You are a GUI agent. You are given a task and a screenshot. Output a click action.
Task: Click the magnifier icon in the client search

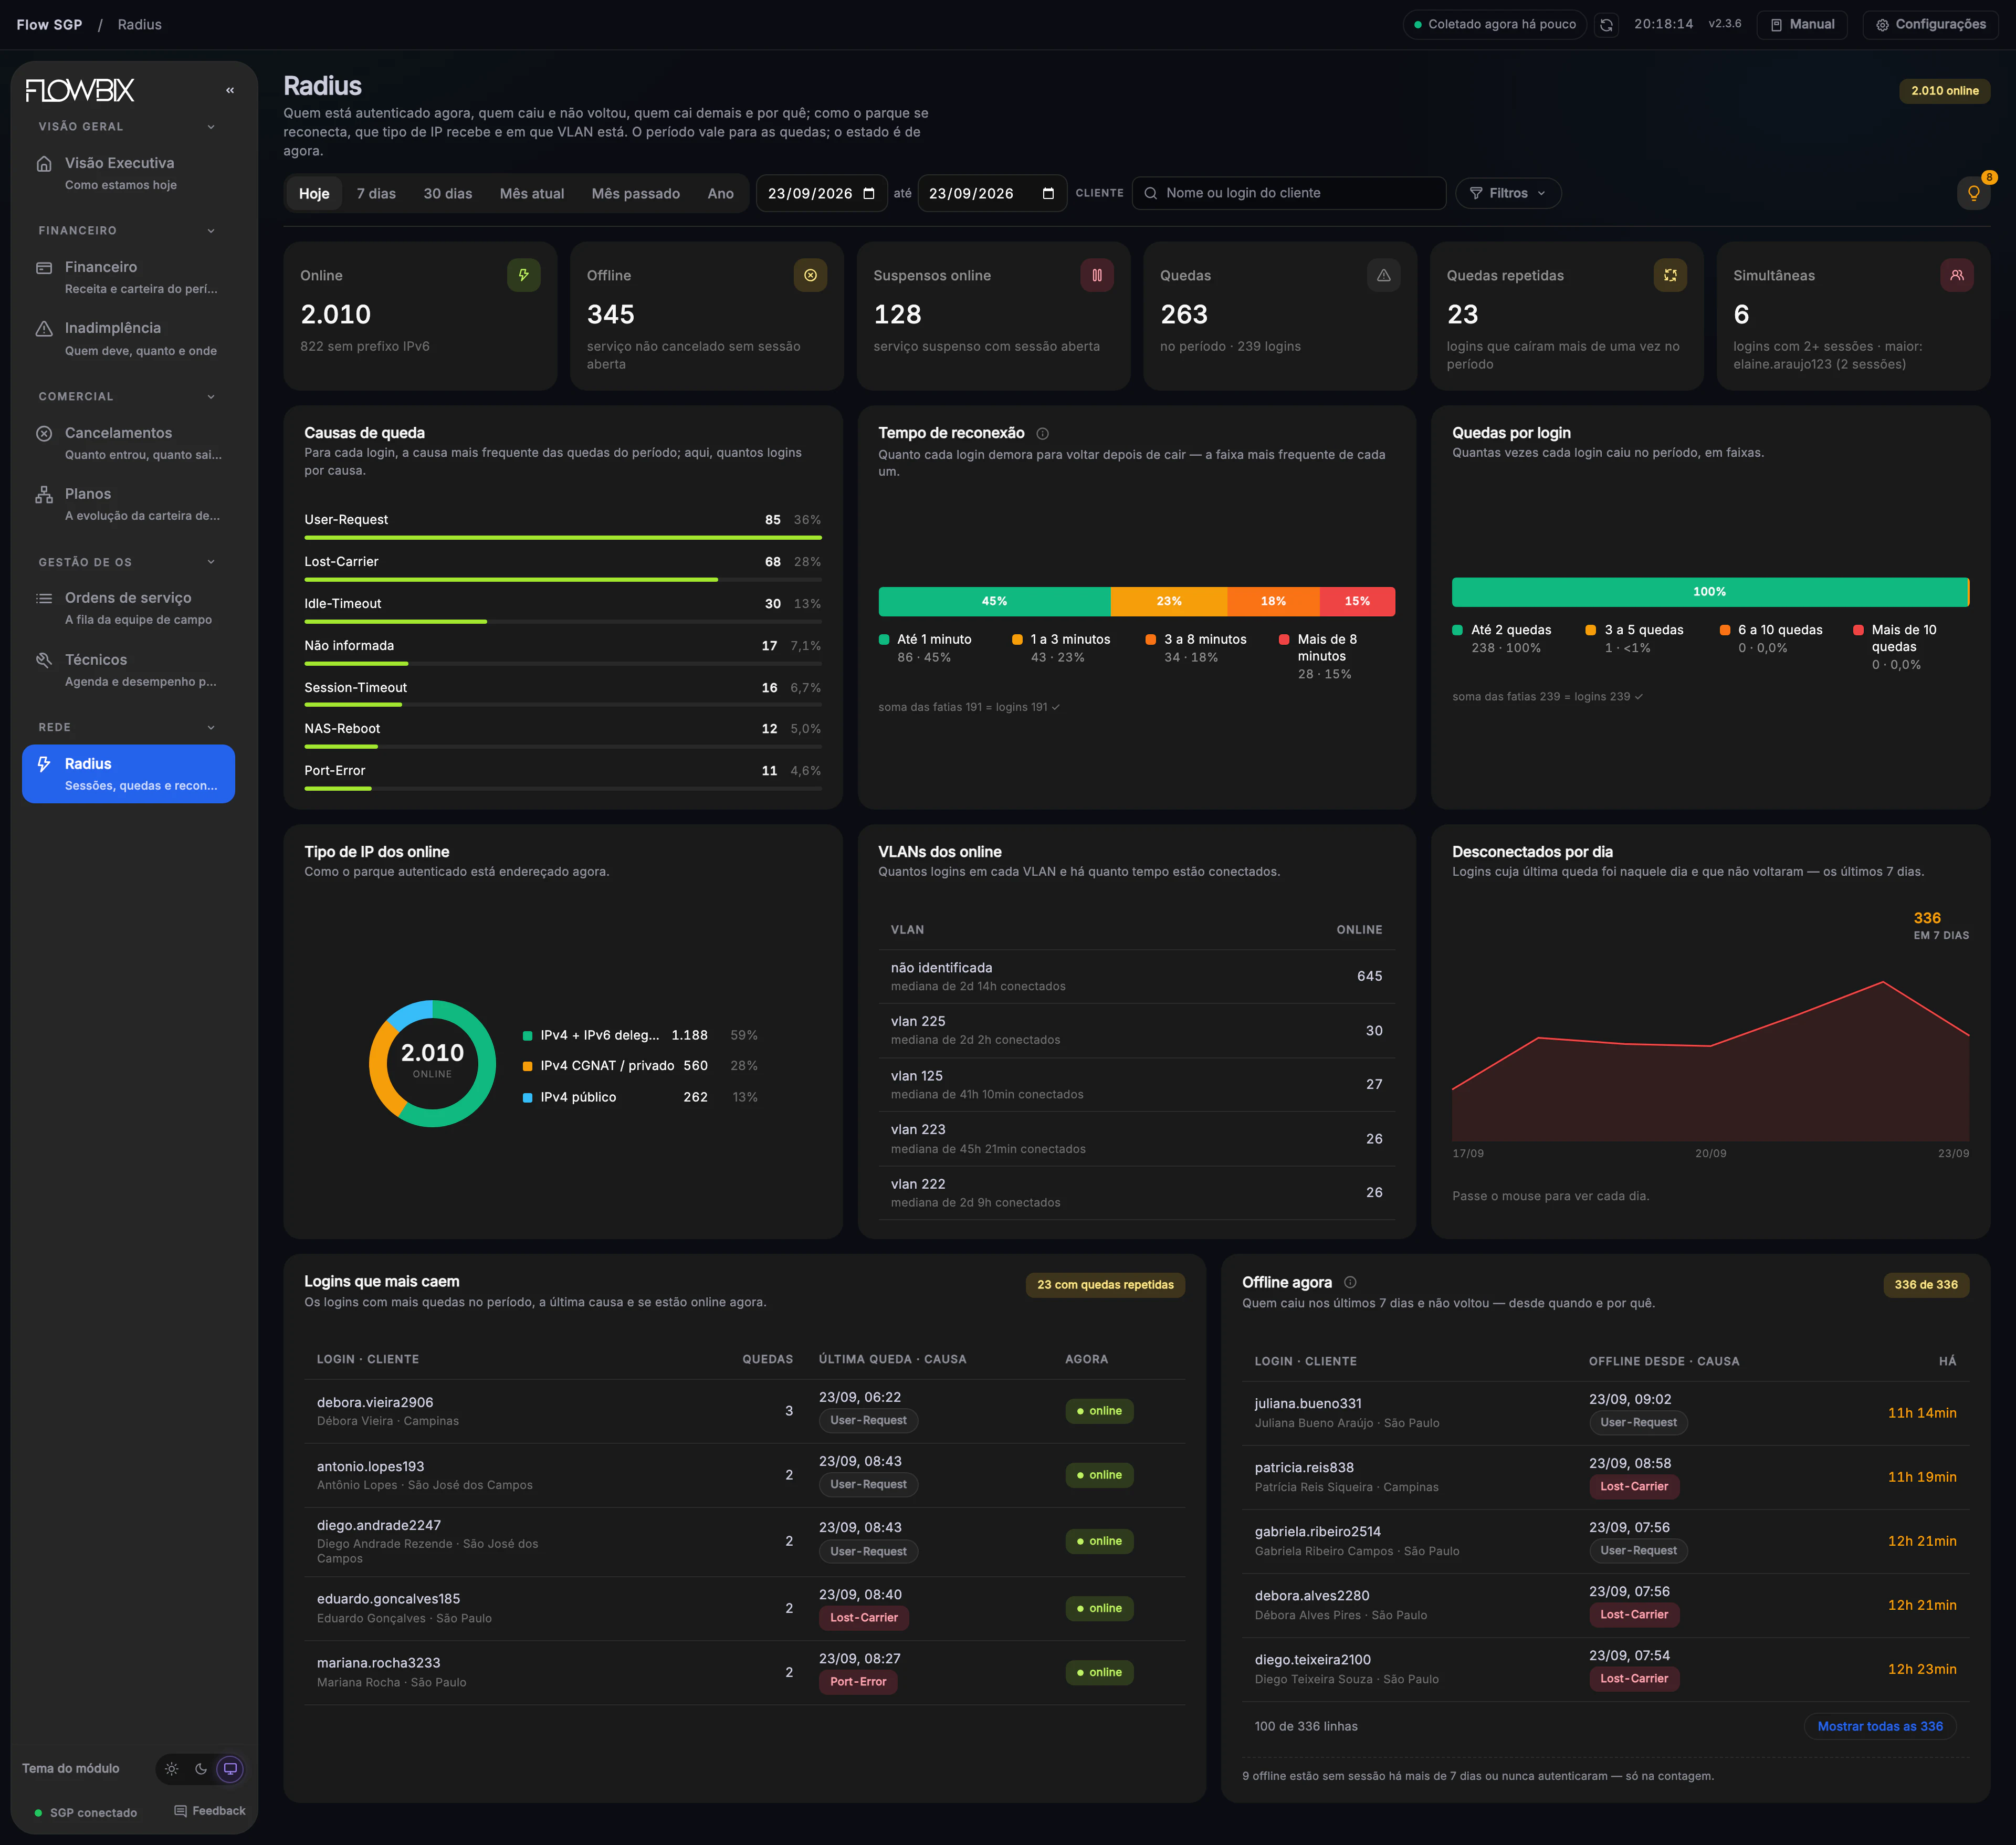1151,193
